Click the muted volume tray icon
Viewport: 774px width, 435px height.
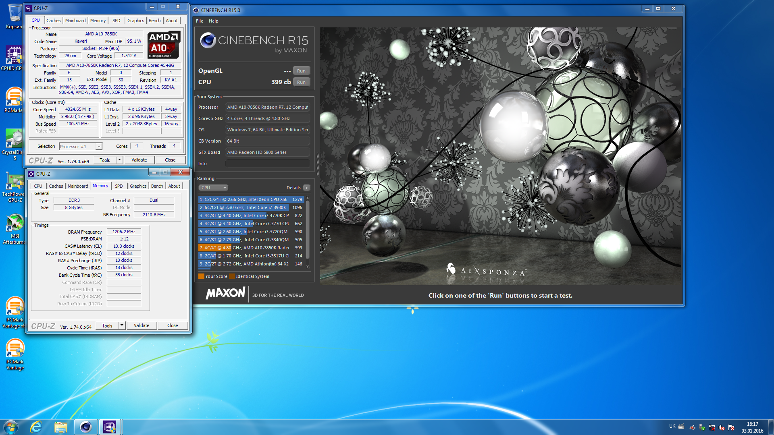pos(722,427)
